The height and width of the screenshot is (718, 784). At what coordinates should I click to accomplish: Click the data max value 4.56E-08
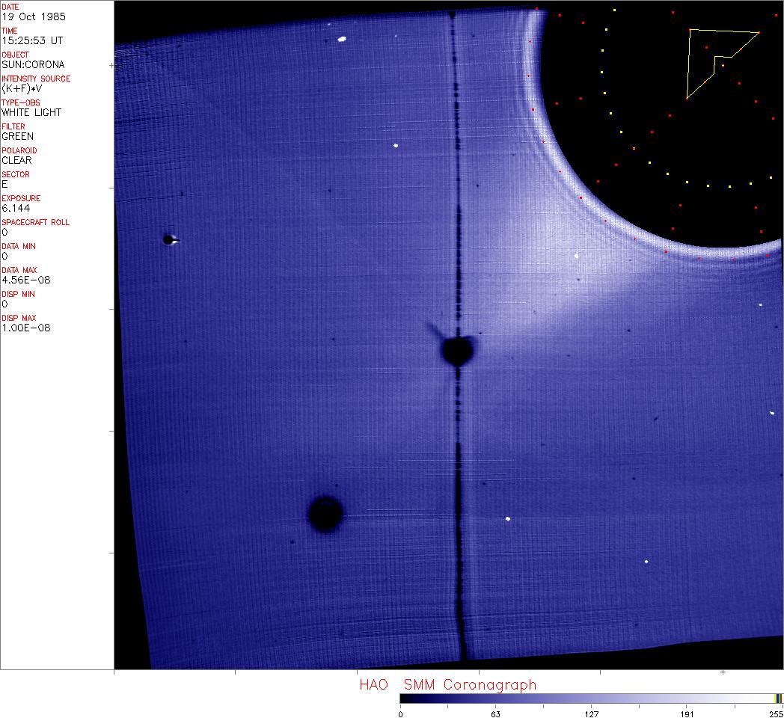tap(26, 280)
